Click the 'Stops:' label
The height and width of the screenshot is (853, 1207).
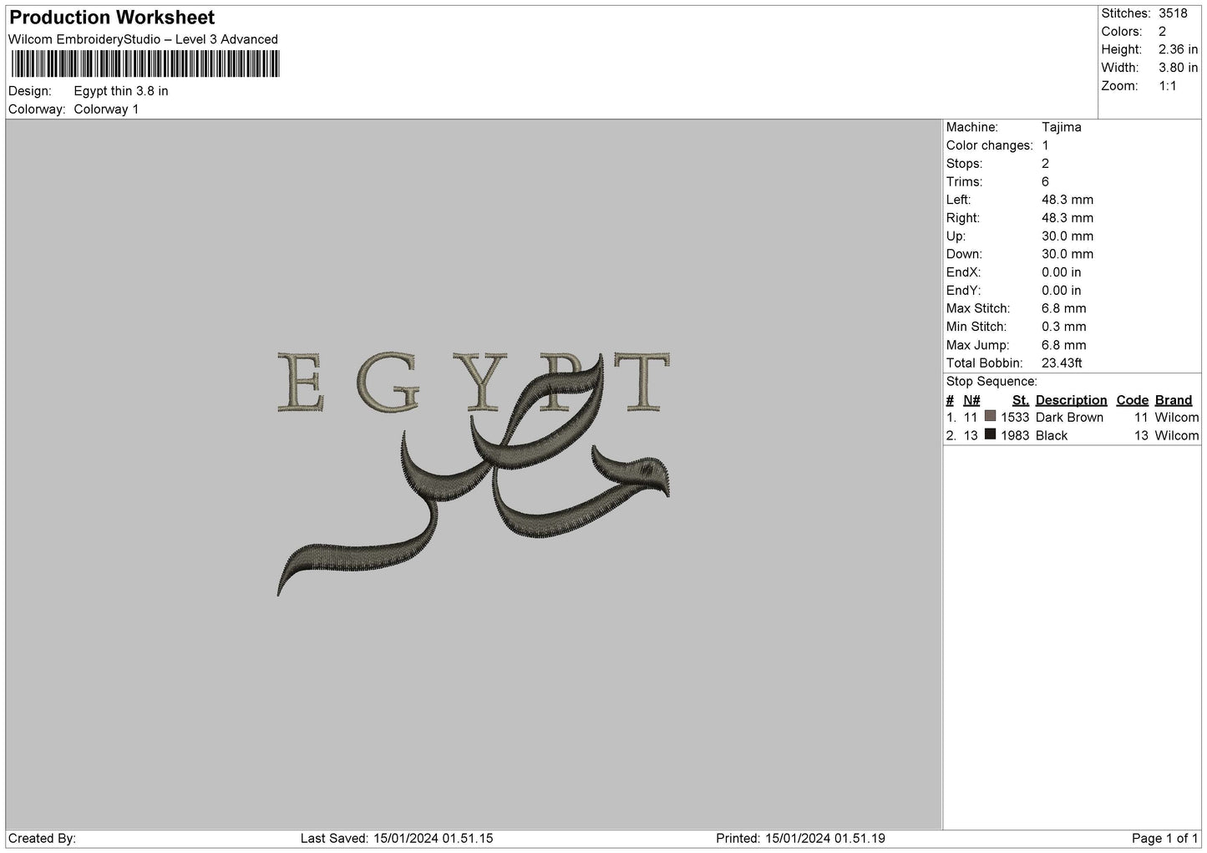(x=965, y=164)
